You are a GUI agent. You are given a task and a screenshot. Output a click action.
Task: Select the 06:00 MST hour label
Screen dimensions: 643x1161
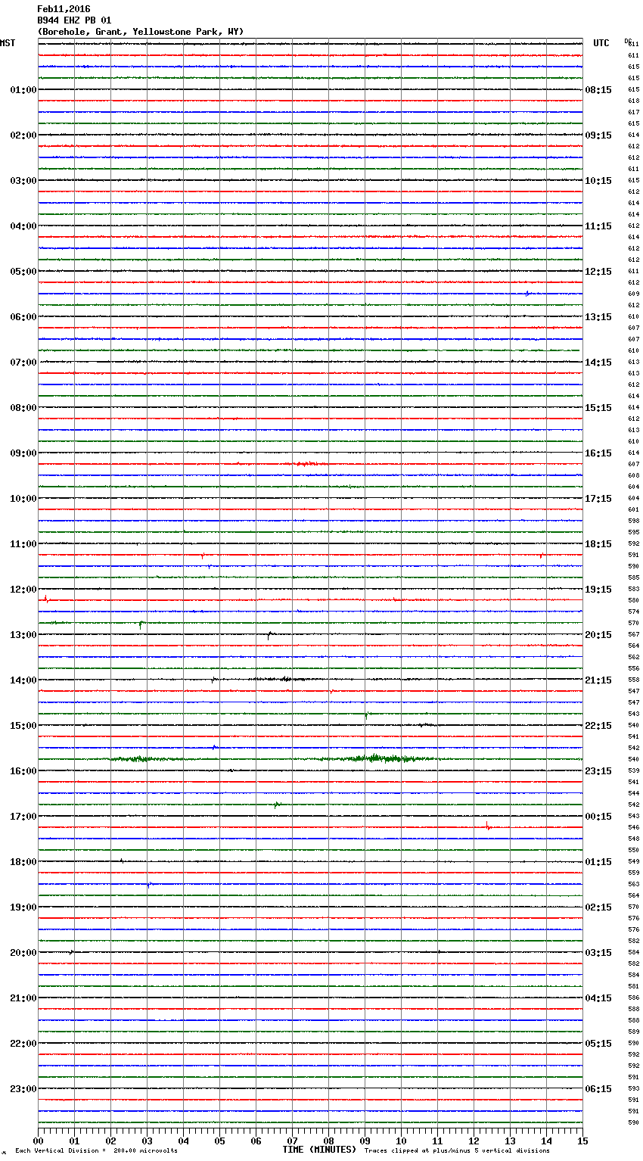click(x=23, y=317)
